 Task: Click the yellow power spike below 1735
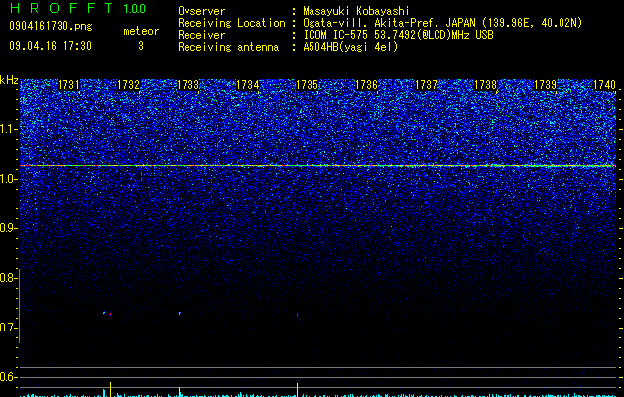coord(298,389)
